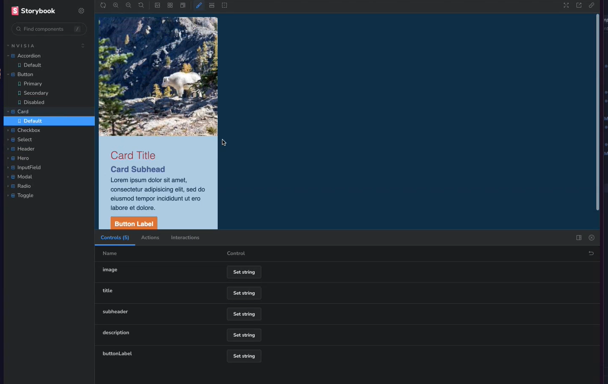Click the zoom out icon
Viewport: 608px width, 384px height.
pyautogui.click(x=128, y=5)
